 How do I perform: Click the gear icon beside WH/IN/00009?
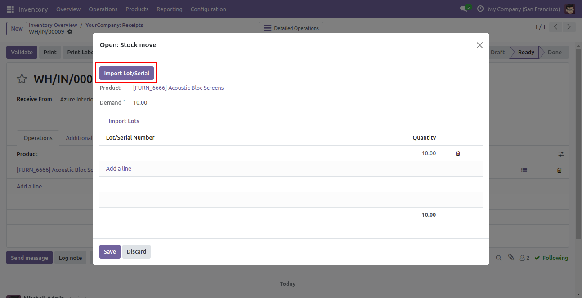(x=70, y=32)
